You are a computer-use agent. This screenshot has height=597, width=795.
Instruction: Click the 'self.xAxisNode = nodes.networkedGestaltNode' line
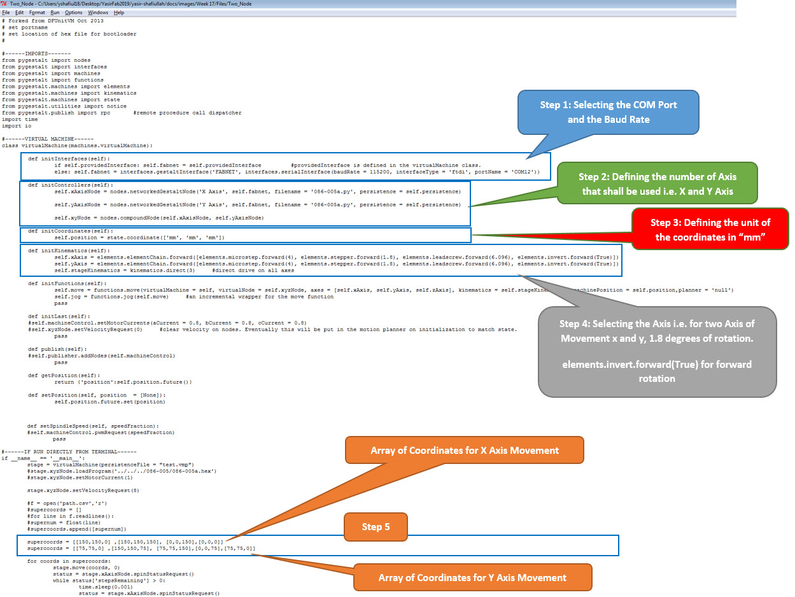coord(257,191)
